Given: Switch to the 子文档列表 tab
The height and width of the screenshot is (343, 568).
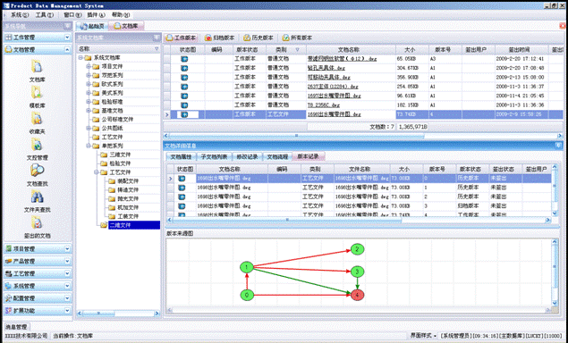Looking at the screenshot, I should pos(214,156).
